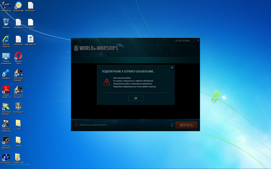
Task: Click OK in the update error dialog
Action: 136,98
